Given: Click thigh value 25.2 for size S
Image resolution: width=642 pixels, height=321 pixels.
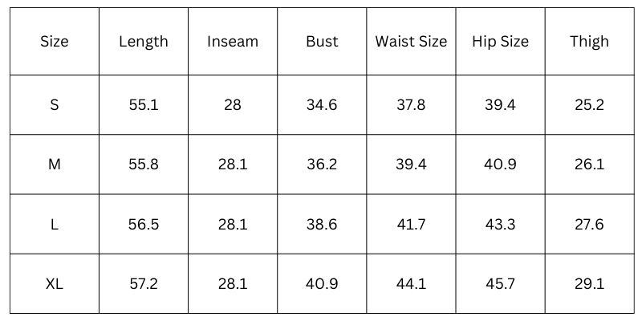Looking at the screenshot, I should pyautogui.click(x=589, y=105).
